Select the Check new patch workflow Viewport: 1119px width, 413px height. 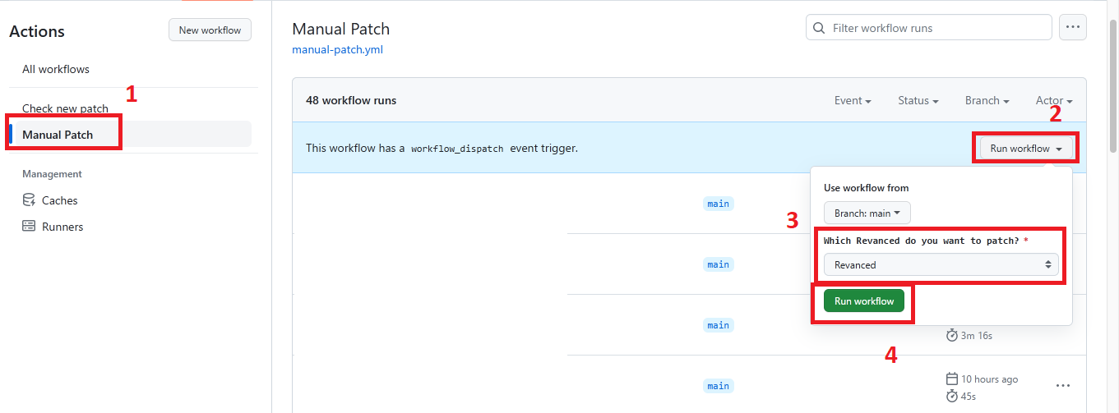(x=65, y=108)
